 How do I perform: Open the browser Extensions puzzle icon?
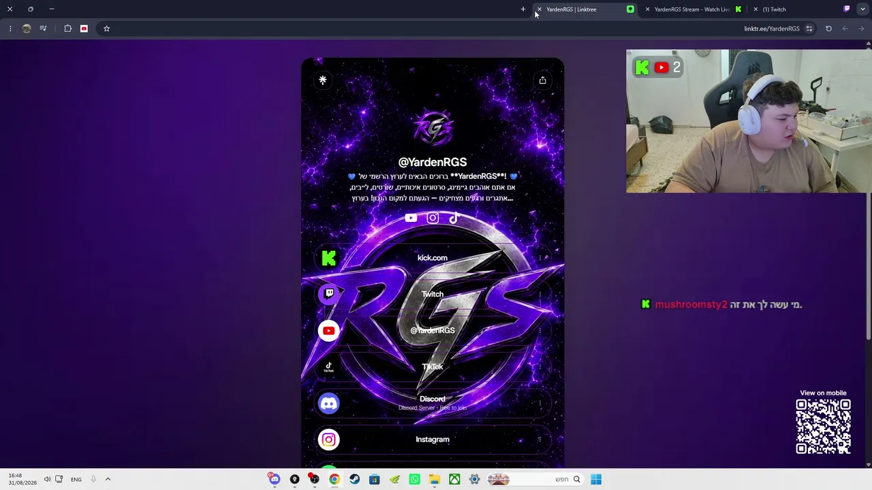click(x=67, y=29)
